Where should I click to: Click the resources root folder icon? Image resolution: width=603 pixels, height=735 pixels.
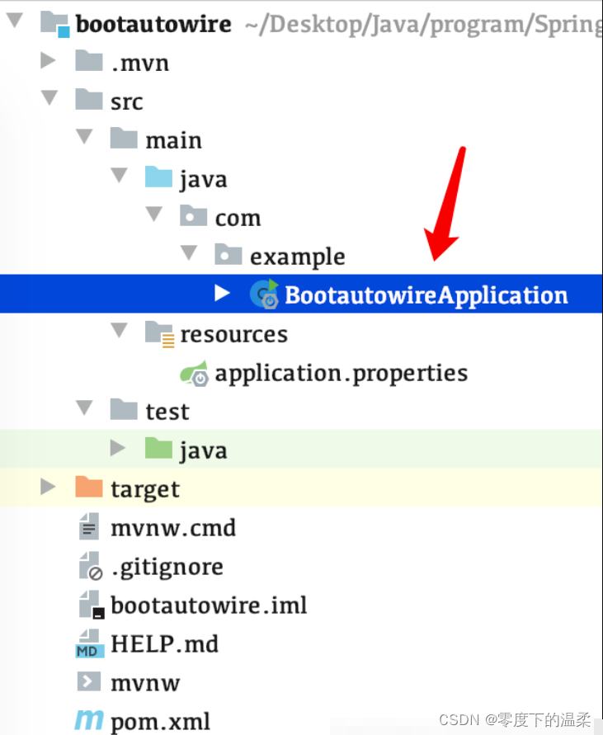[159, 334]
